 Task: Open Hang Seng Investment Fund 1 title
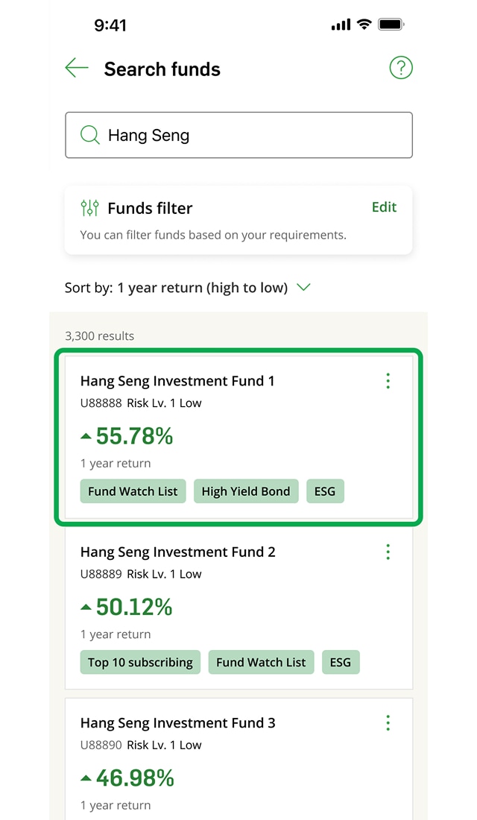177,381
